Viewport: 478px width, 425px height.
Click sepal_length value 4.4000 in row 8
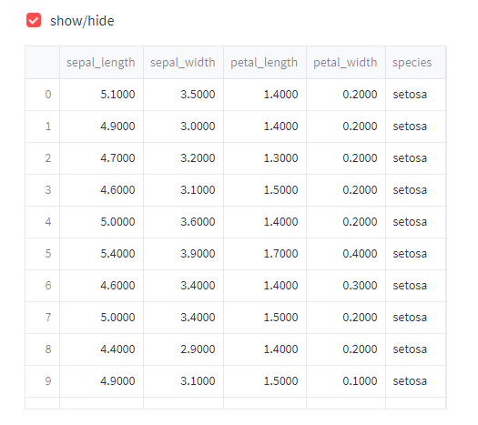[x=117, y=349]
